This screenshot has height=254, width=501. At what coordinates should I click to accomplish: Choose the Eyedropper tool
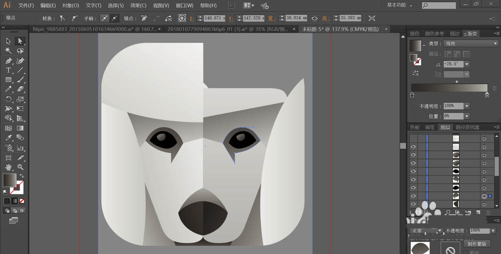tap(9, 137)
